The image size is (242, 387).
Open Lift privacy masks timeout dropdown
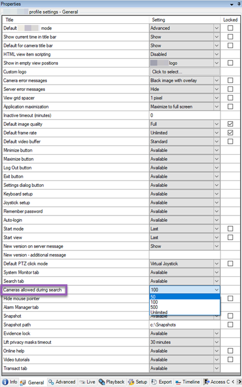(216, 342)
